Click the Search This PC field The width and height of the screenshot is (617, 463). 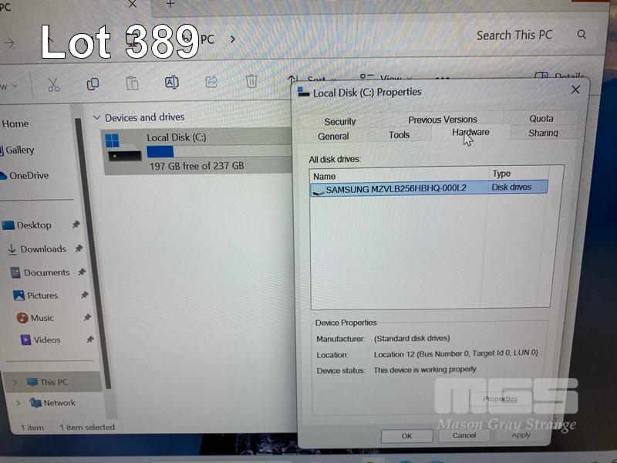click(514, 35)
